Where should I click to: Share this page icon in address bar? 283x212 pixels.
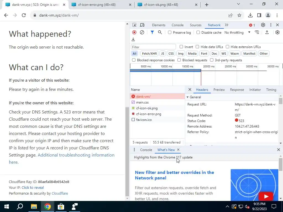click(230, 15)
